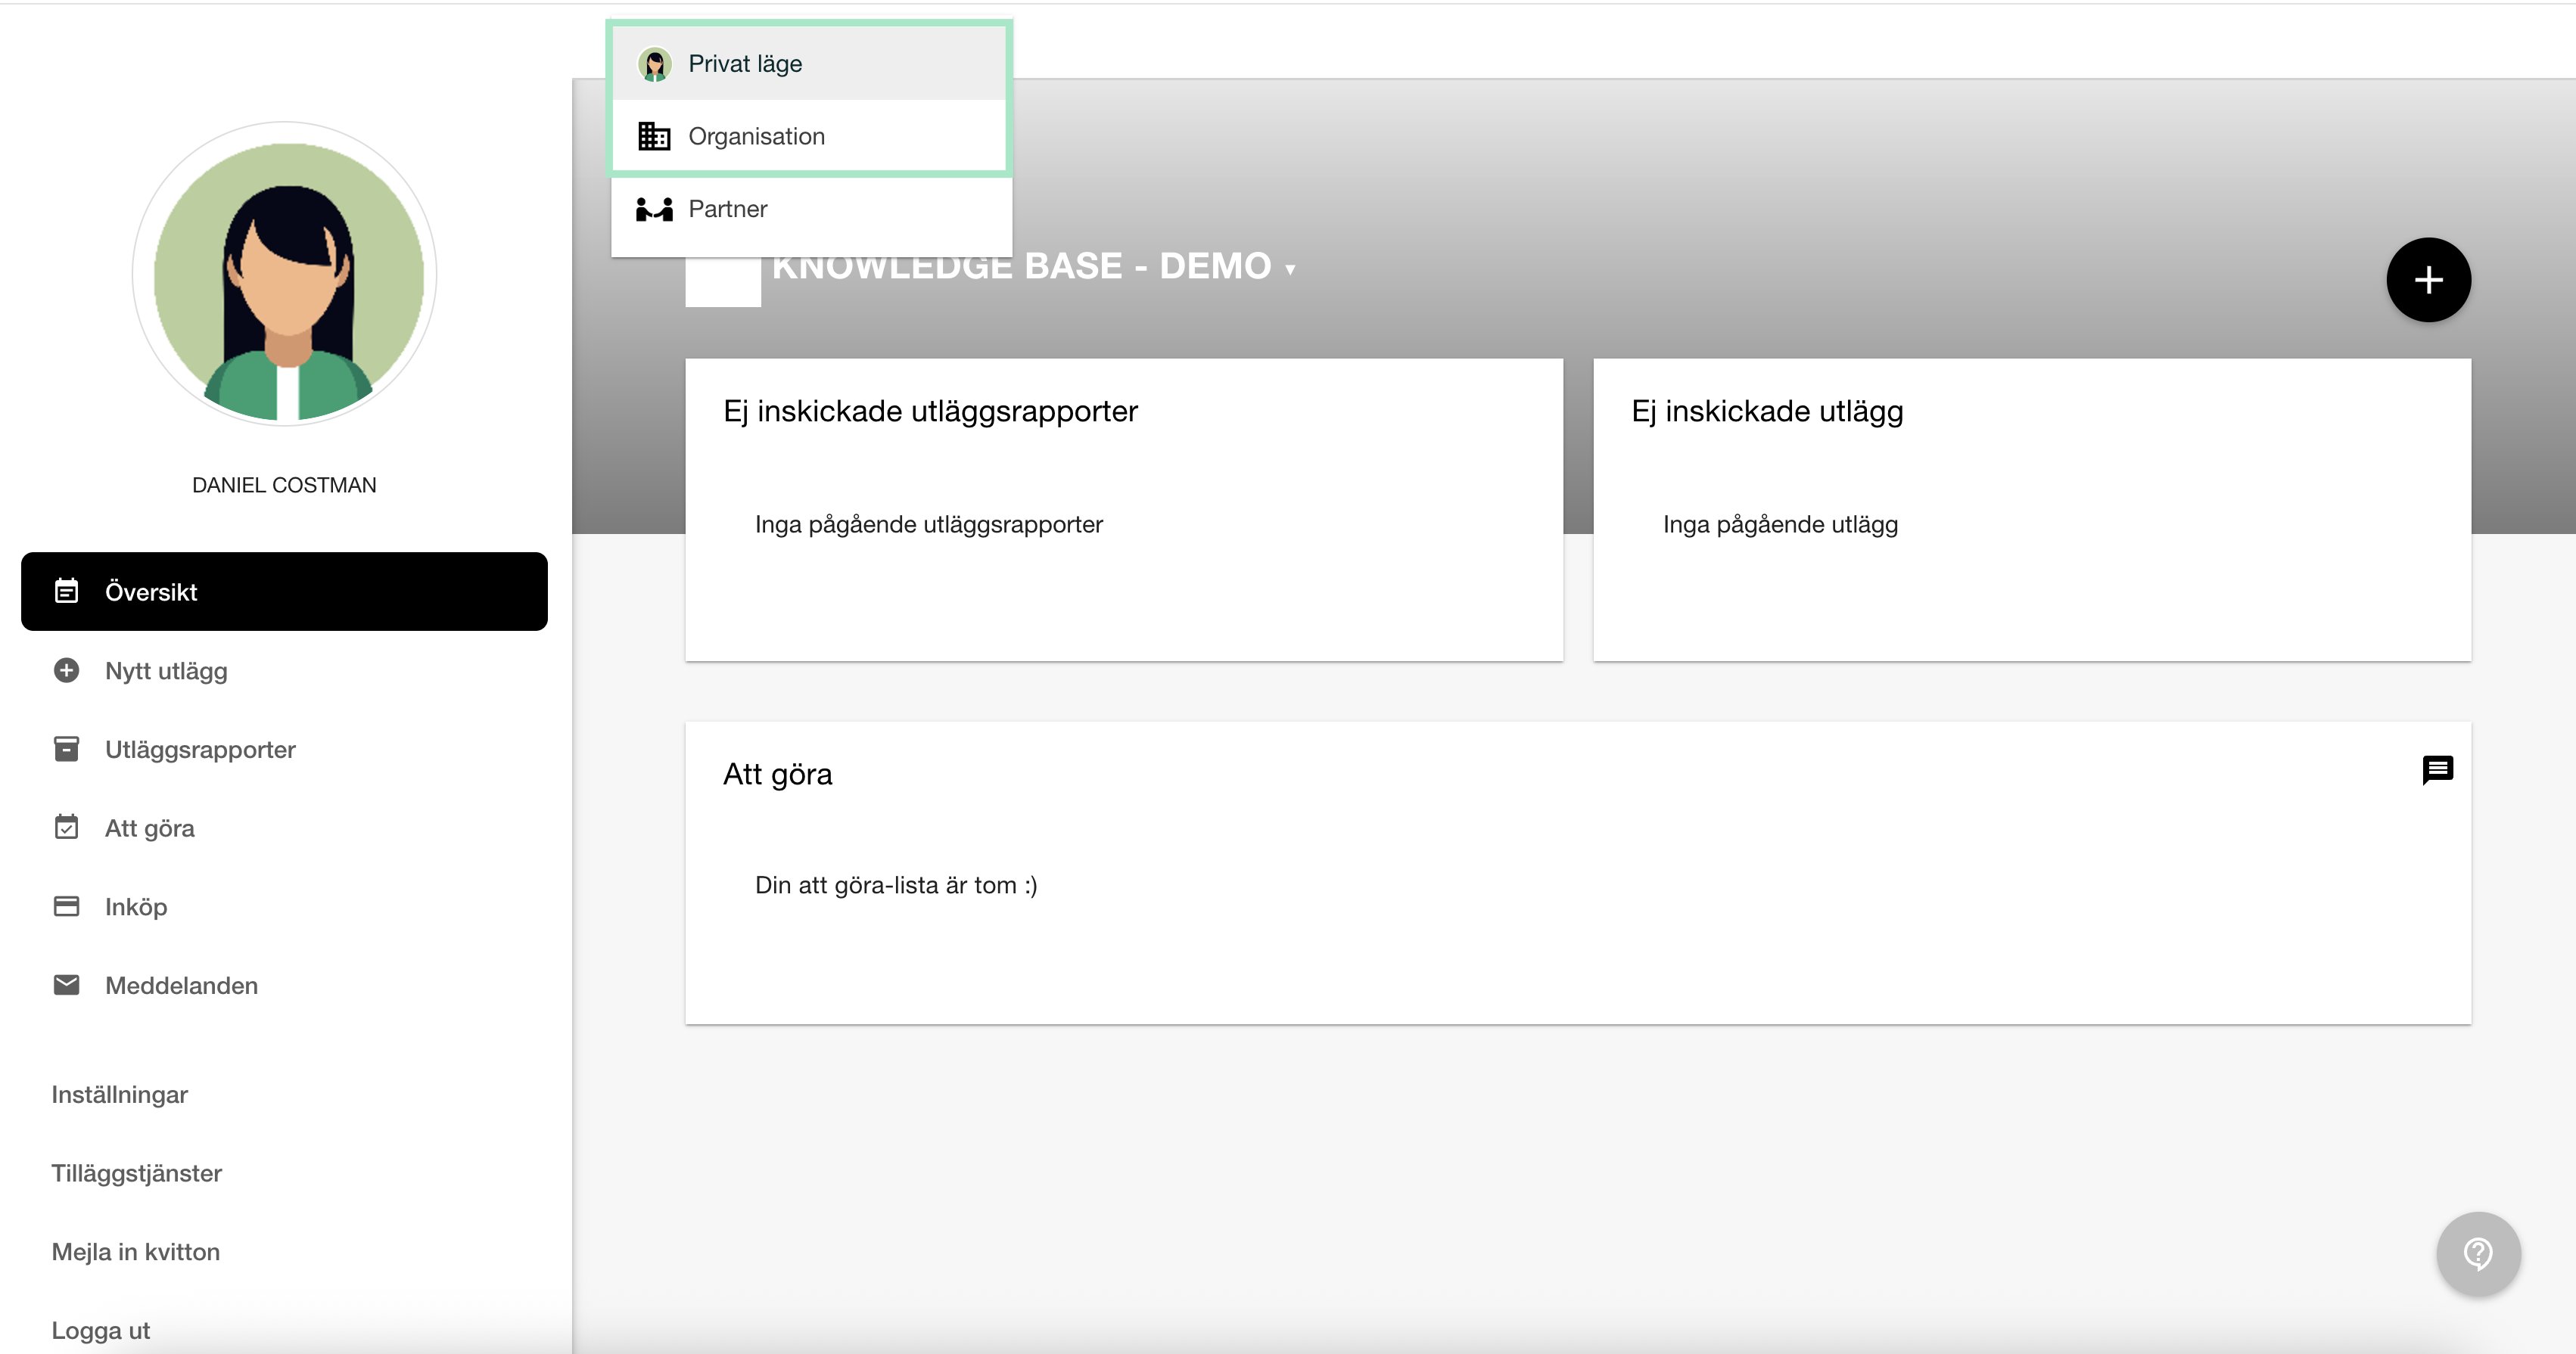The height and width of the screenshot is (1354, 2576).
Task: Click the Partner handshake icon
Action: click(654, 209)
